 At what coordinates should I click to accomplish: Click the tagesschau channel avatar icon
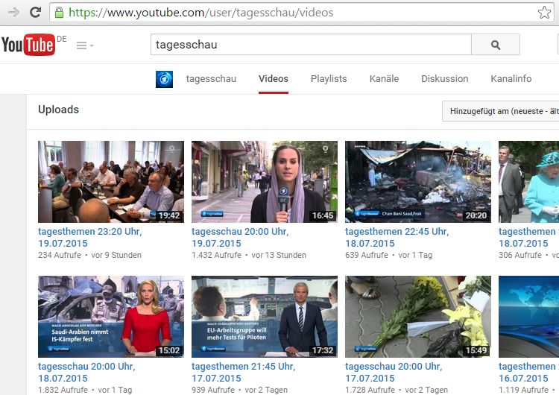click(x=165, y=79)
